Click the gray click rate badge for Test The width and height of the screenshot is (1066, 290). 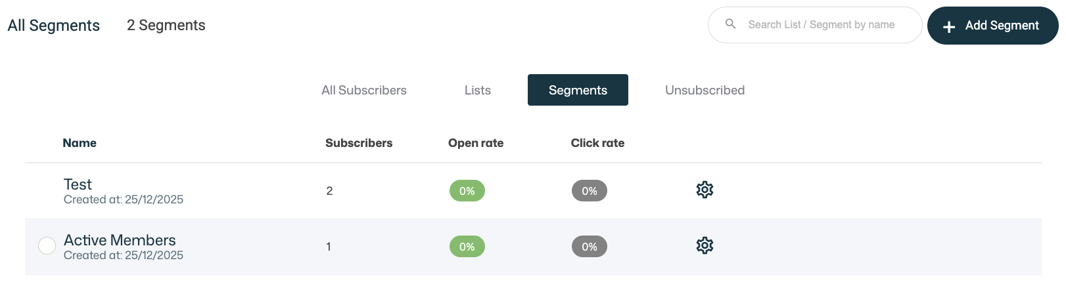tap(589, 191)
